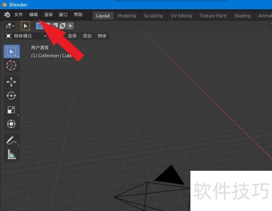Activate the Annotate pencil tool

[x=11, y=140]
